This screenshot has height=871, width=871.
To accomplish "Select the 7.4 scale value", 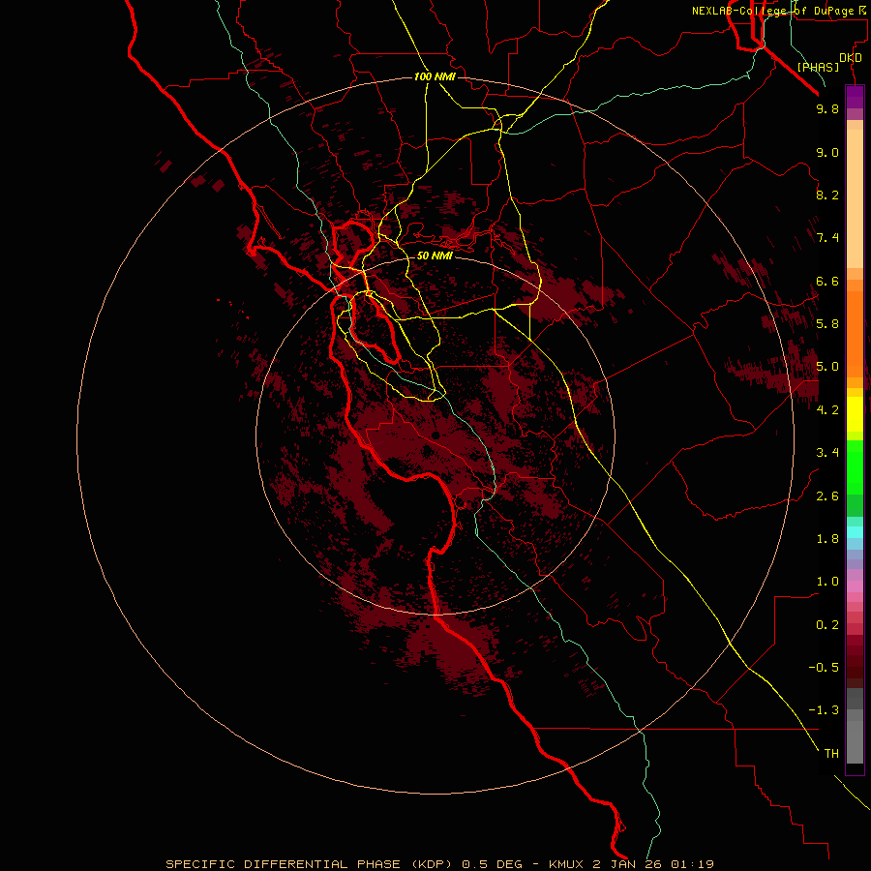I will [x=827, y=238].
